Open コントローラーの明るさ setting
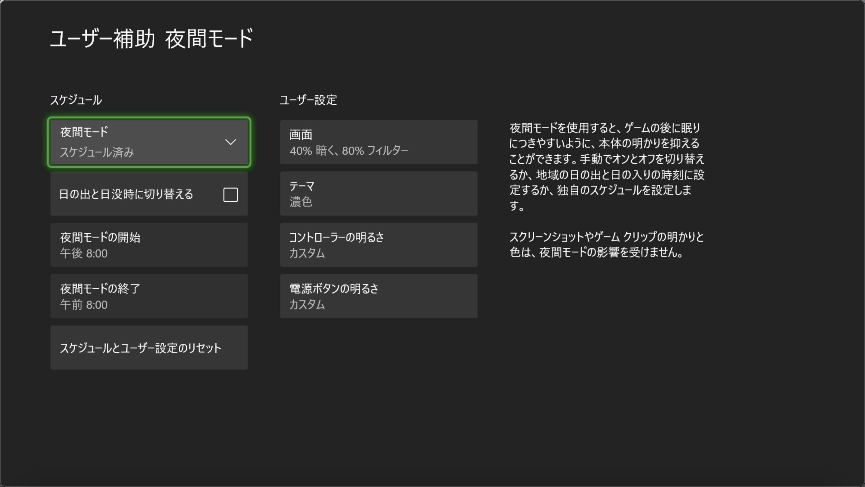The image size is (865, 487). (x=379, y=245)
